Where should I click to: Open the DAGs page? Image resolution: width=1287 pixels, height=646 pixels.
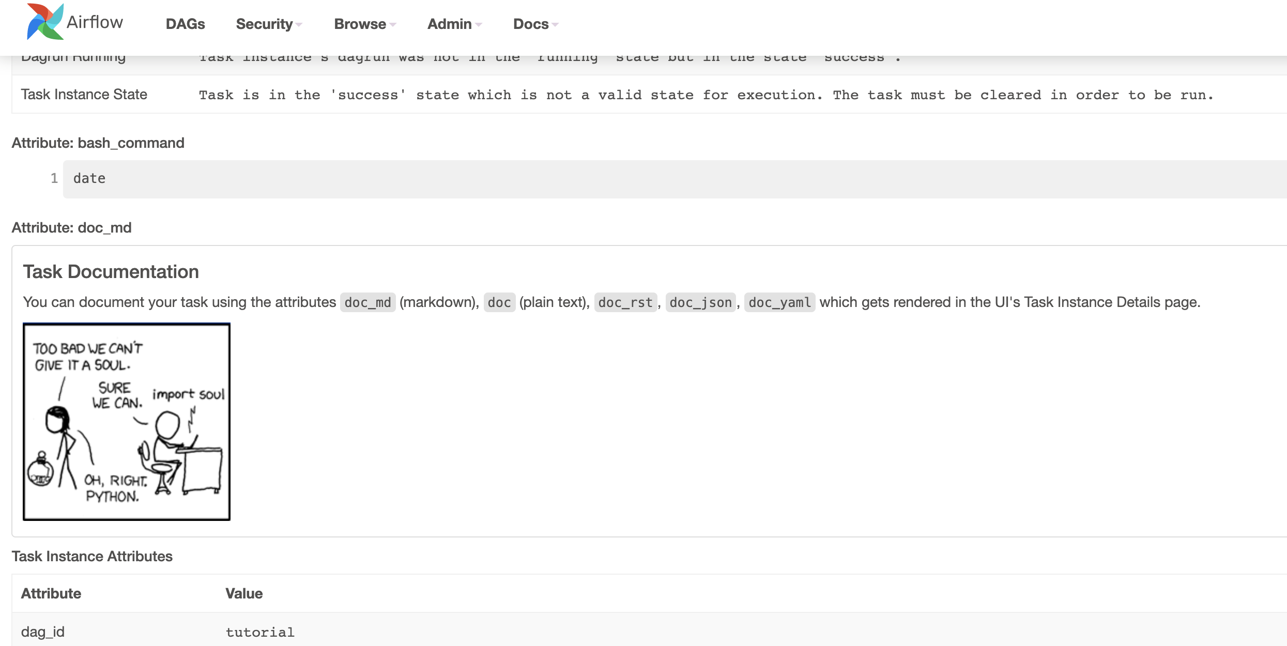pos(185,24)
